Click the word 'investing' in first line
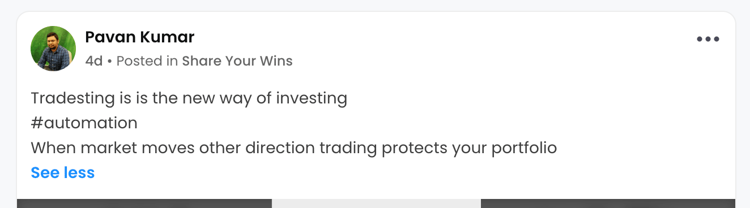This screenshot has width=750, height=208. 312,98
